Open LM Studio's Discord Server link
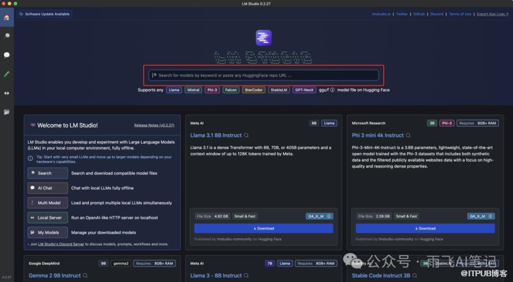This screenshot has height=282, width=513. click(x=61, y=244)
